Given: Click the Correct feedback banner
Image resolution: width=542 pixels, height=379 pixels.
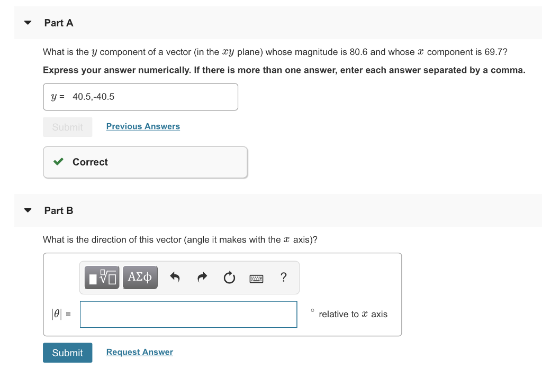Looking at the screenshot, I should 144,162.
